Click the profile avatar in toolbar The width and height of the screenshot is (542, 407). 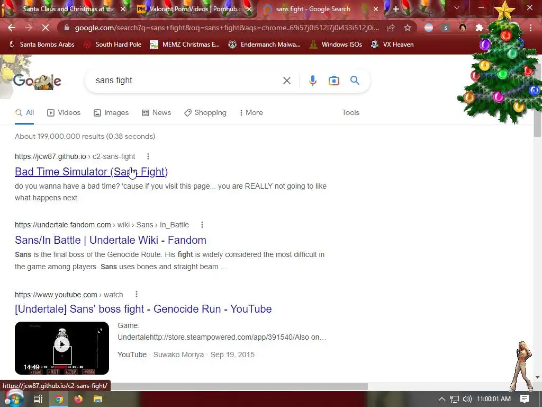click(463, 28)
